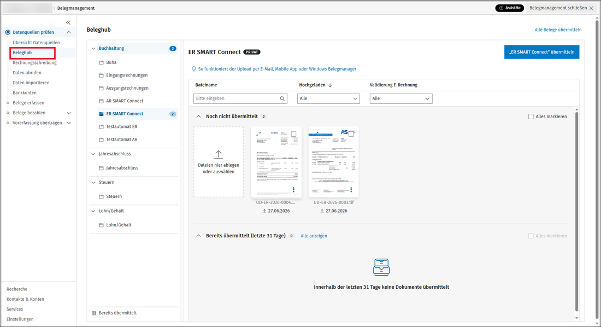
Task: Open three-dot menu on UD-ER-2026-0003.tif thumbnail
Action: pos(351,190)
